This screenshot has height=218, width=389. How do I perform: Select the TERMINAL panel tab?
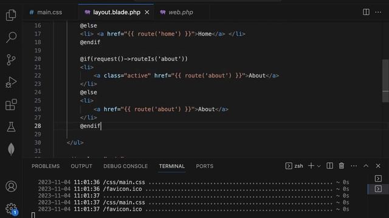(171, 166)
